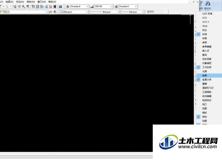
Task: Activate the realtime Pan tool
Action: [x=15, y=7]
